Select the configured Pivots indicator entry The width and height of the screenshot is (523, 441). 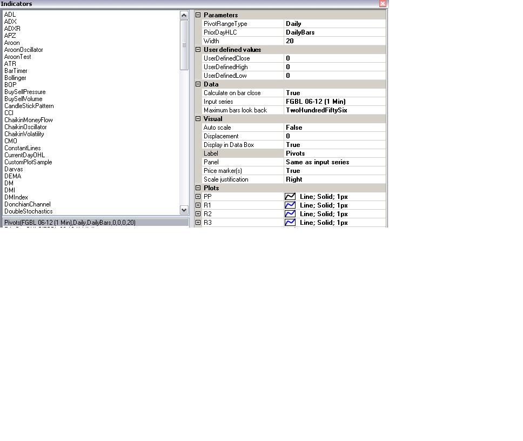(96, 223)
